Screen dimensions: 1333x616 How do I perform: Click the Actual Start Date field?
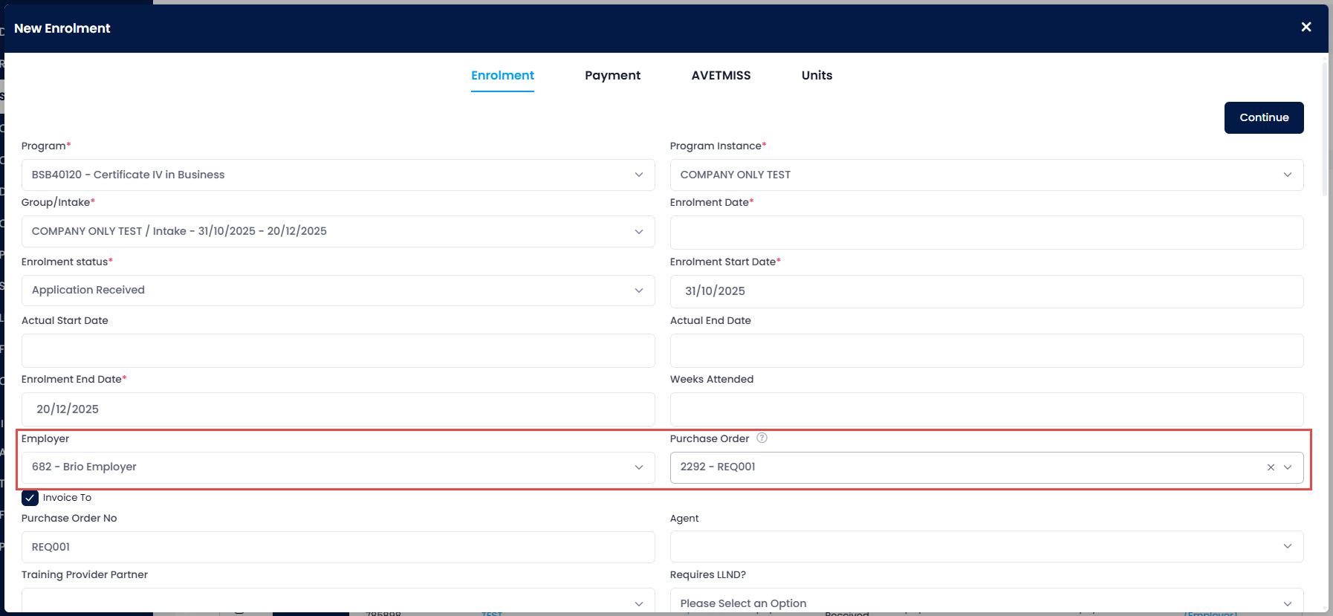(338, 351)
